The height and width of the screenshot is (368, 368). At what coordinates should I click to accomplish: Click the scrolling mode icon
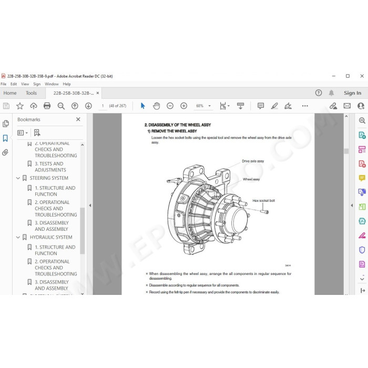tap(240, 106)
